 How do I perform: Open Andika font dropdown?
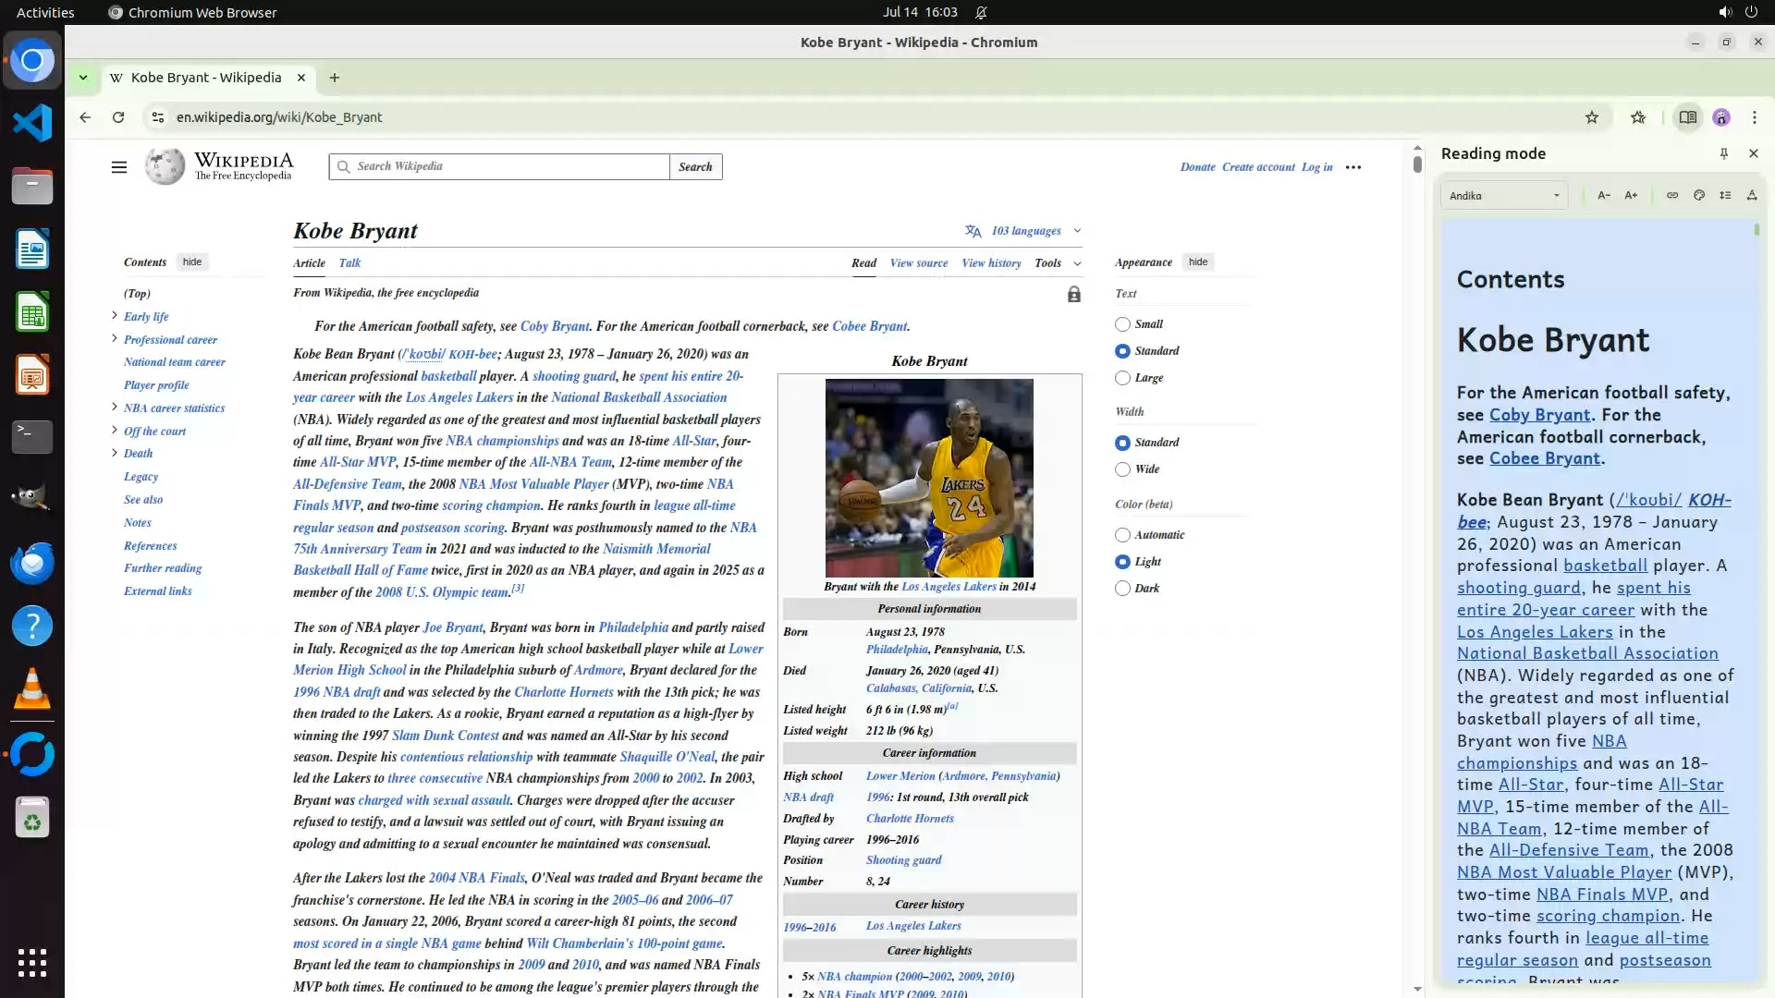coord(1503,195)
